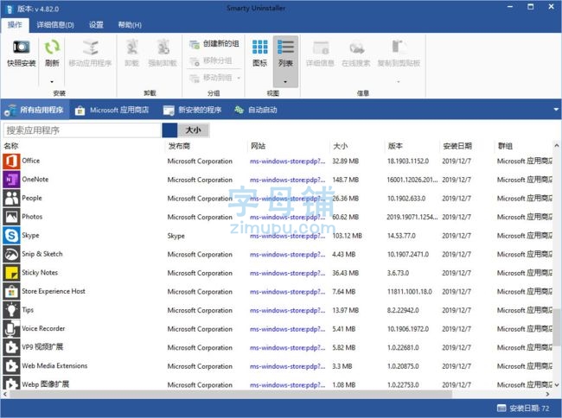Open the Skype row website link
Screen dimensions: 562x418
pyautogui.click(x=287, y=236)
